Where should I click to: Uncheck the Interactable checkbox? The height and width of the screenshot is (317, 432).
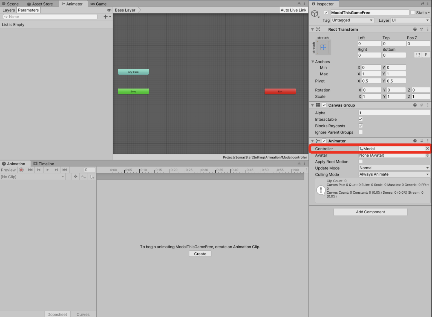click(361, 119)
